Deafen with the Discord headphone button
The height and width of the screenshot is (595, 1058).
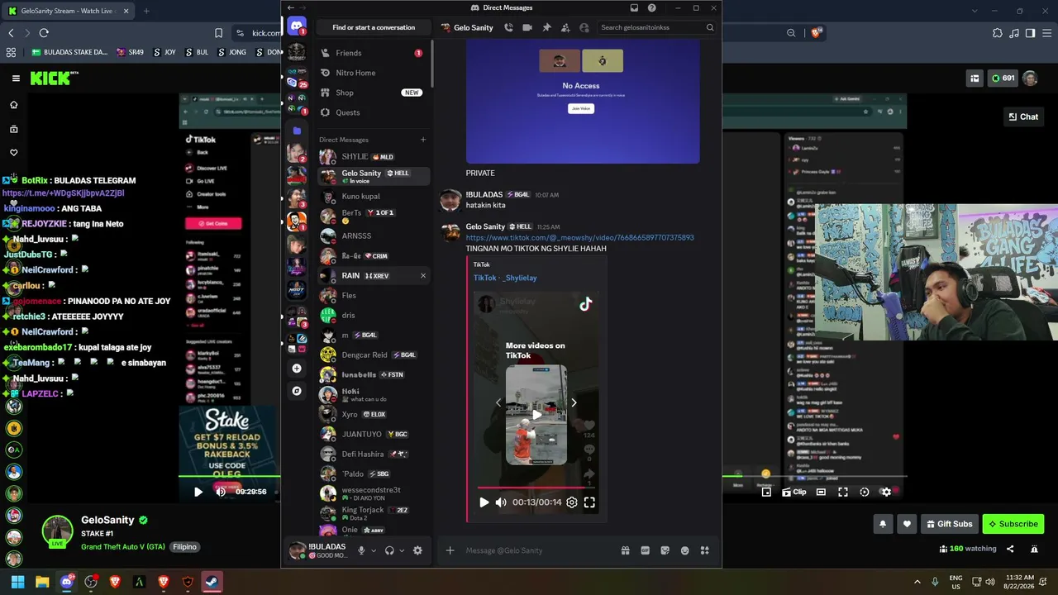pos(389,550)
